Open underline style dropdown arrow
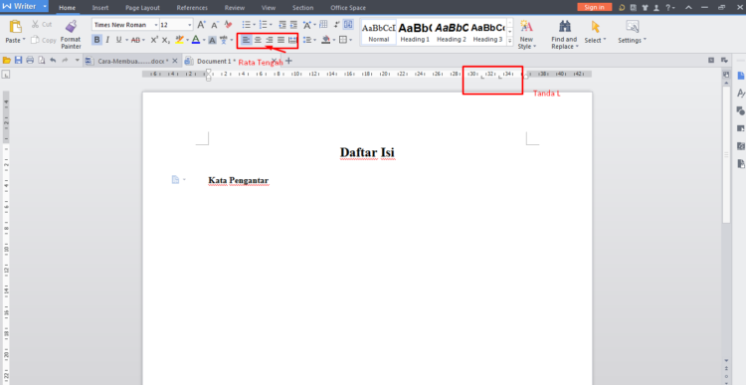 coord(126,40)
